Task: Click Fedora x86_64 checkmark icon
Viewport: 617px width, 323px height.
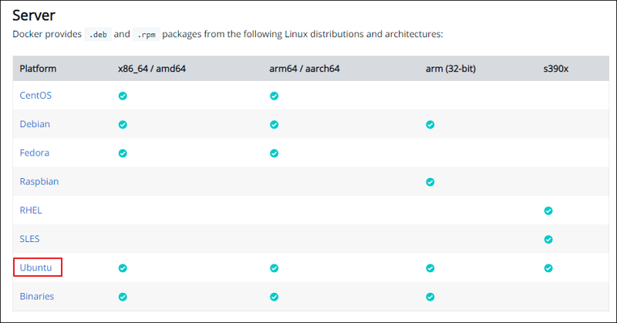Action: [123, 153]
